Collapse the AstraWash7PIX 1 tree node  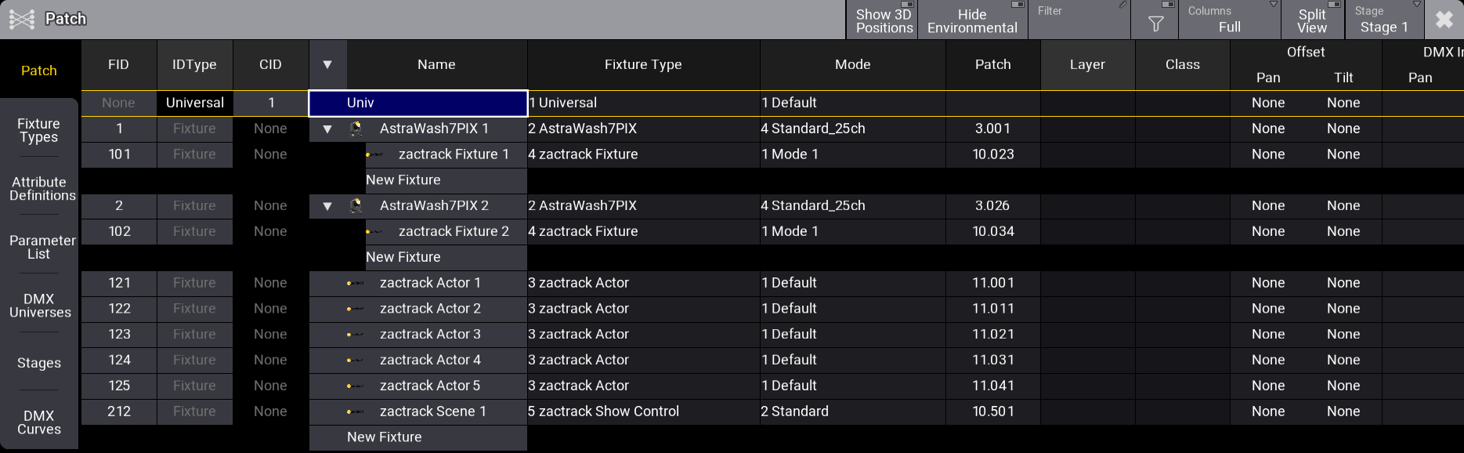pyautogui.click(x=327, y=129)
